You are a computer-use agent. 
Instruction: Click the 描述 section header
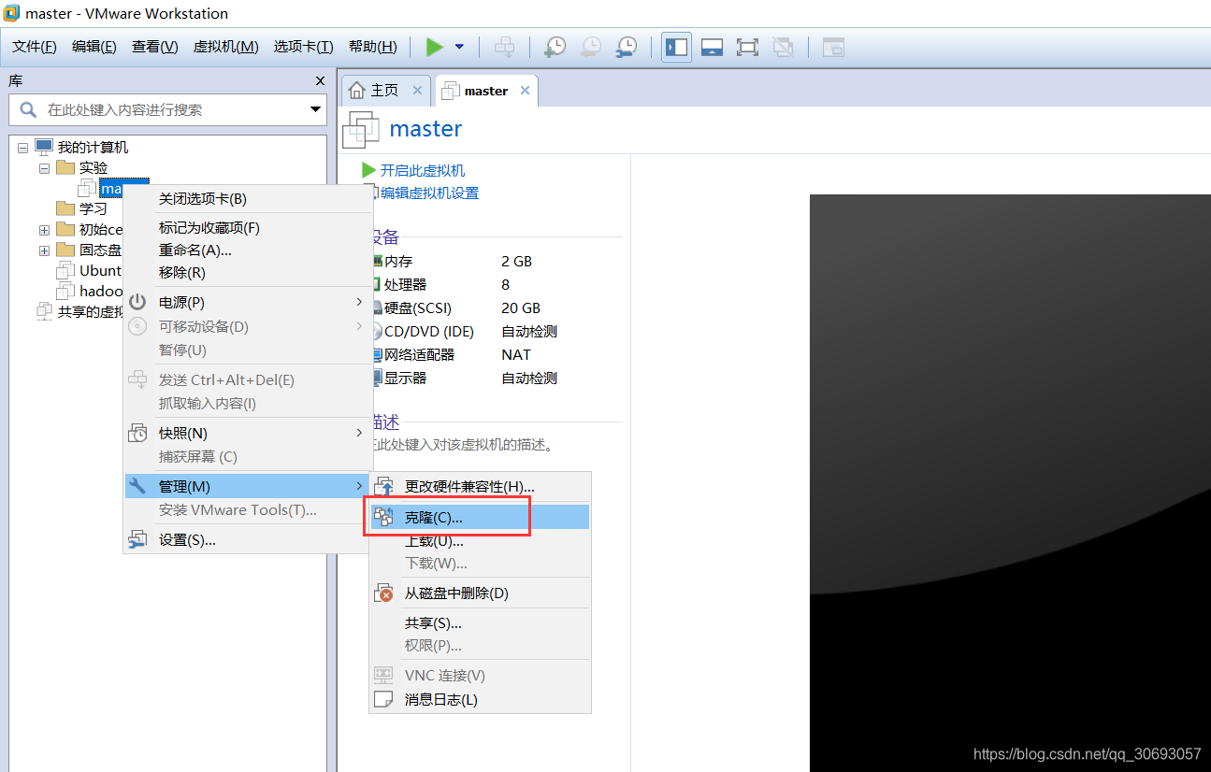pyautogui.click(x=385, y=422)
